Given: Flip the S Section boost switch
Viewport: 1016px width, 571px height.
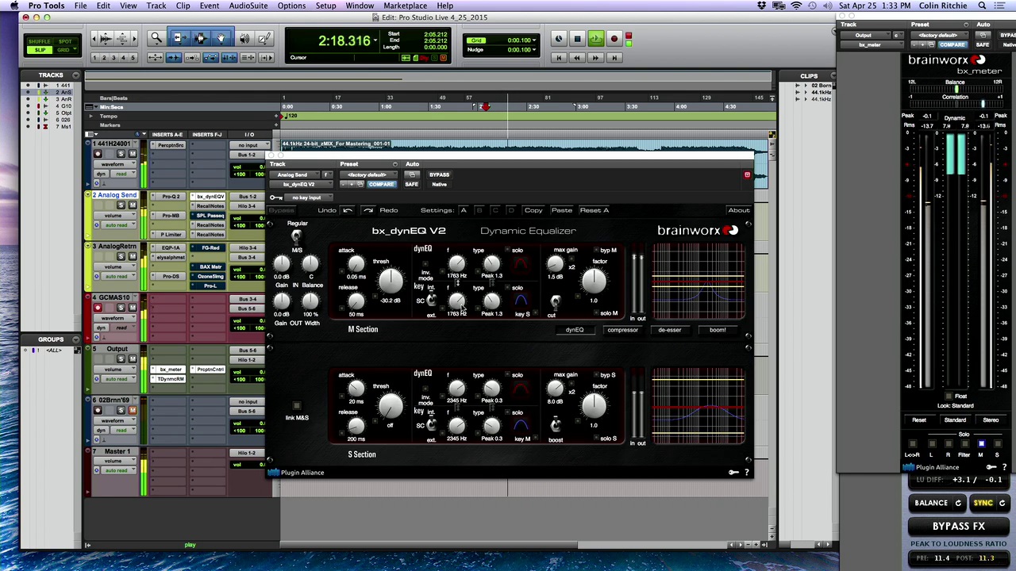Looking at the screenshot, I should 555,426.
